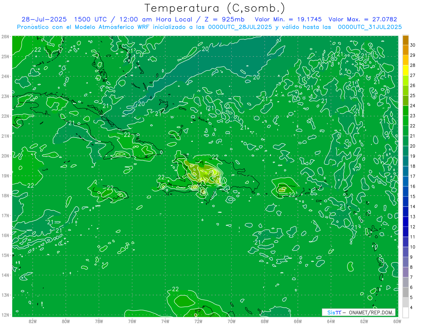Click the 22N latitude axis label
The image size is (422, 326).
point(5,116)
